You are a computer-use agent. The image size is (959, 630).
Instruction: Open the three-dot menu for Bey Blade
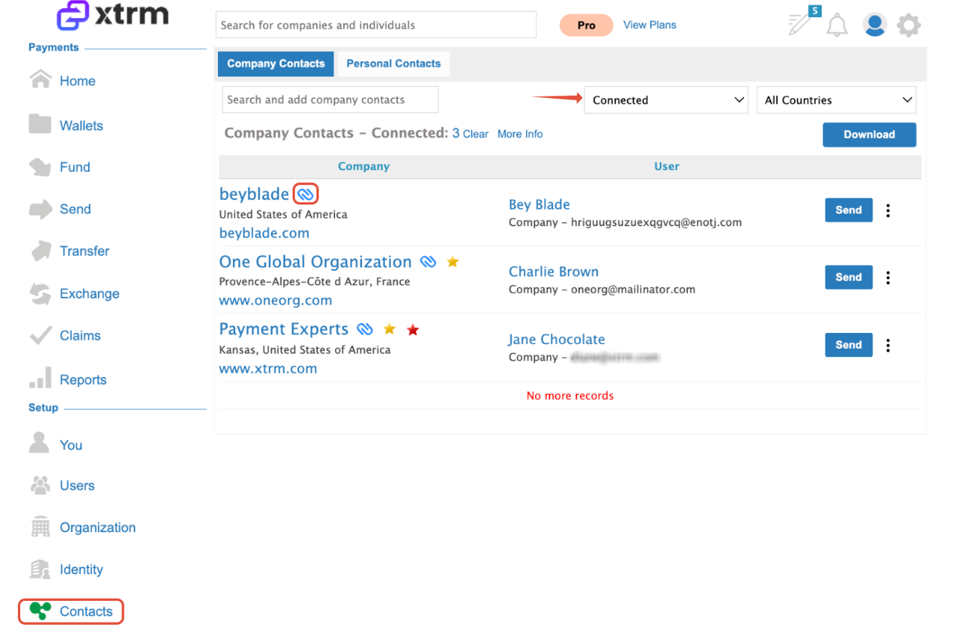pyautogui.click(x=888, y=210)
